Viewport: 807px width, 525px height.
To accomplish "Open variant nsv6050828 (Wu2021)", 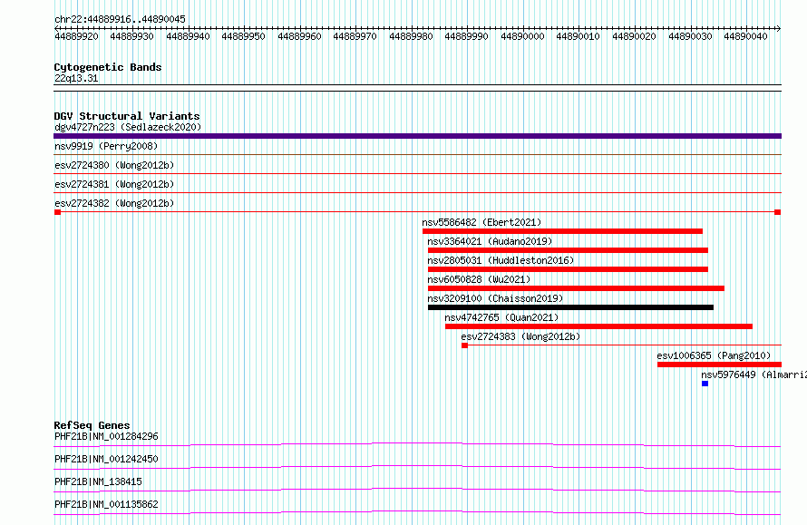I will click(479, 279).
